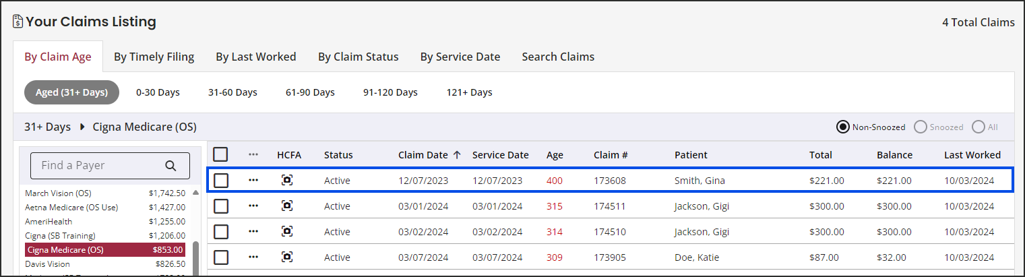The image size is (1025, 277).
Task: Open actions menu dots for Smith, Gina row
Action: 253,181
